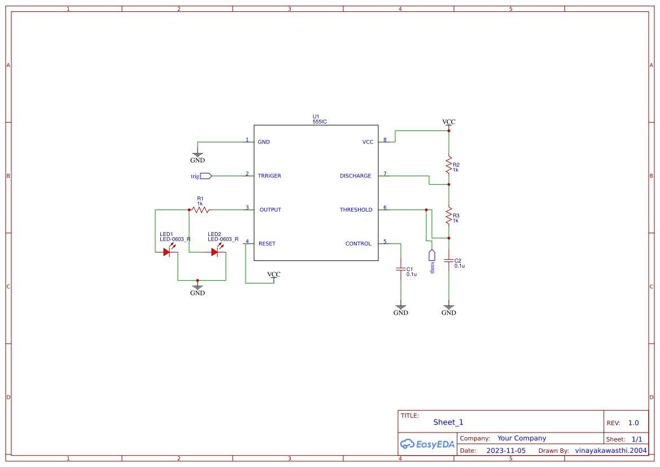Select the LED1 diode symbol
The height and width of the screenshot is (467, 660).
coord(167,252)
